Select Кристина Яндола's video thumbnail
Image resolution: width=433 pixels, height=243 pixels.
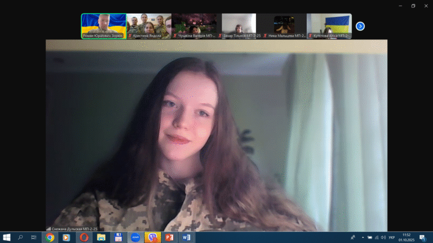pyautogui.click(x=149, y=26)
